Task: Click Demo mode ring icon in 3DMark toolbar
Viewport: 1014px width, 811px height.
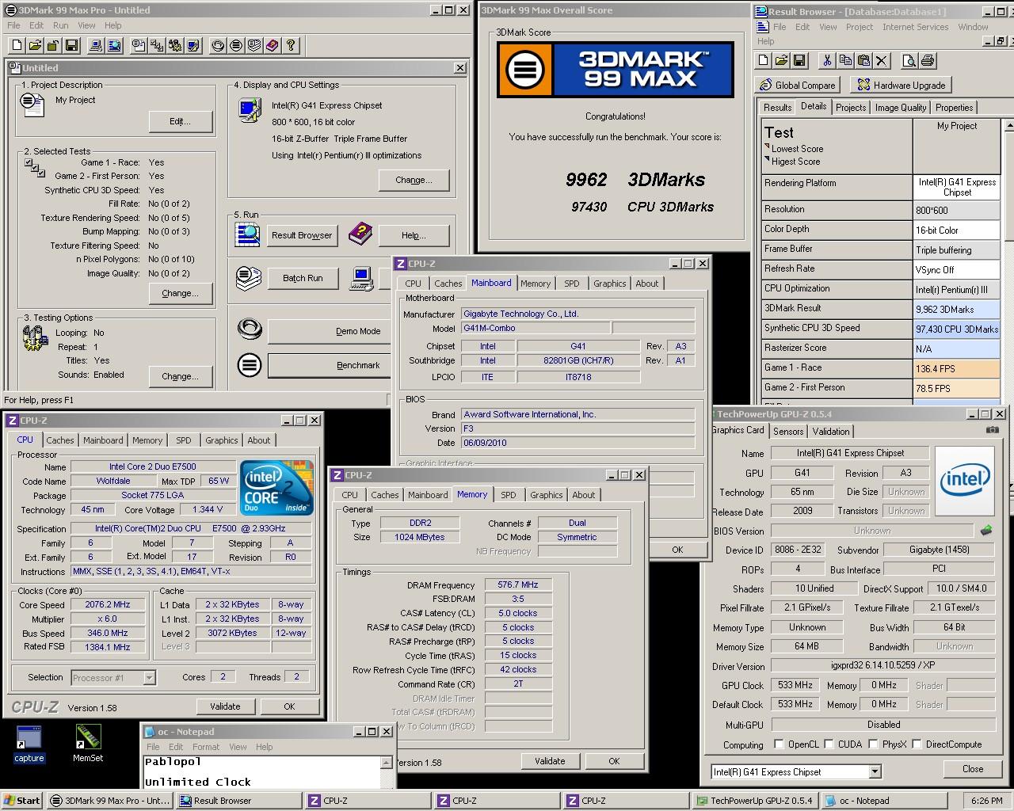Action: (217, 45)
